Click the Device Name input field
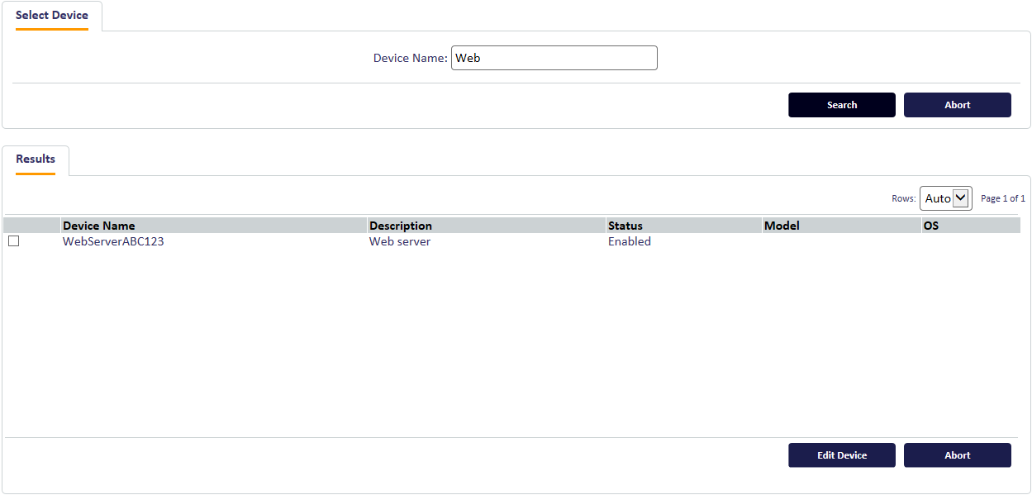 click(x=554, y=58)
